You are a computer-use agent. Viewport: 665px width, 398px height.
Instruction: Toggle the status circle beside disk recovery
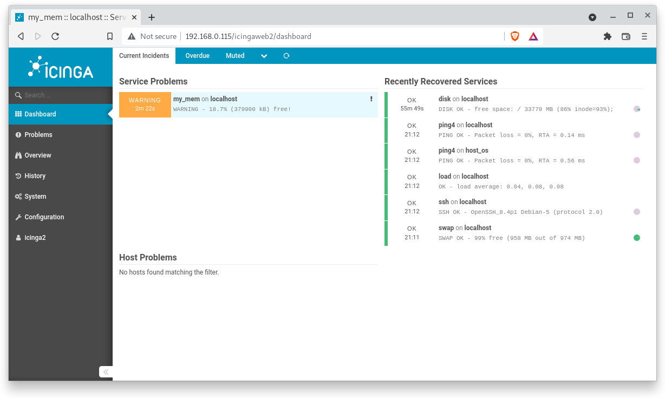[637, 108]
